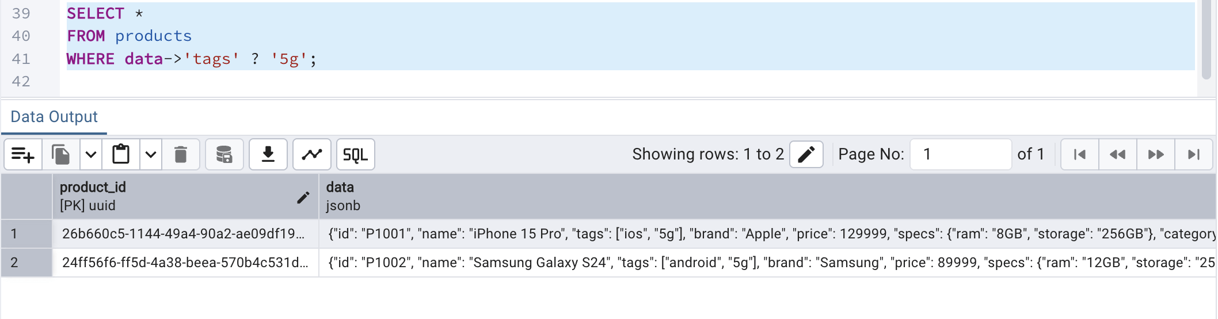Go to the first page
Screen dimensions: 1218x319
point(1080,154)
